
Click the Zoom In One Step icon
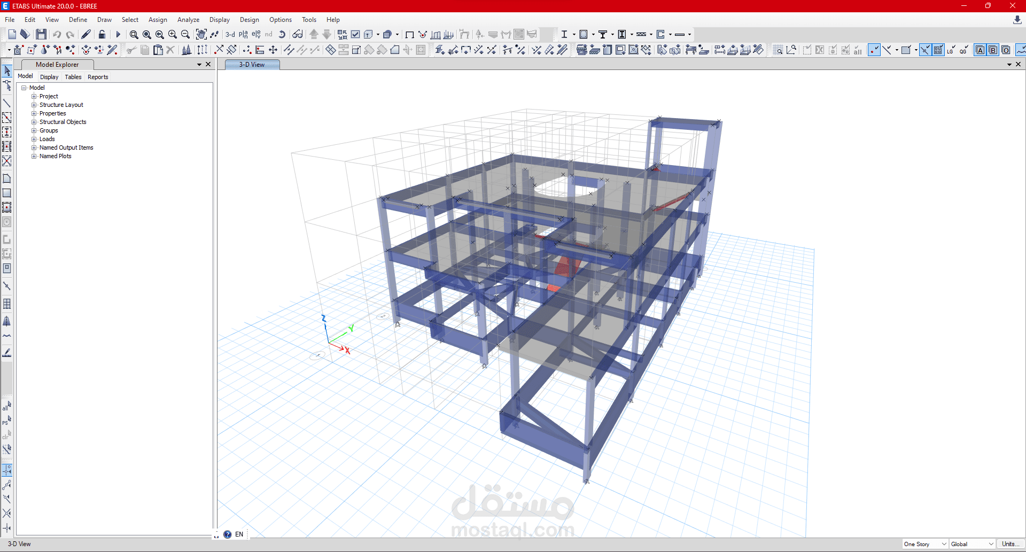[173, 34]
